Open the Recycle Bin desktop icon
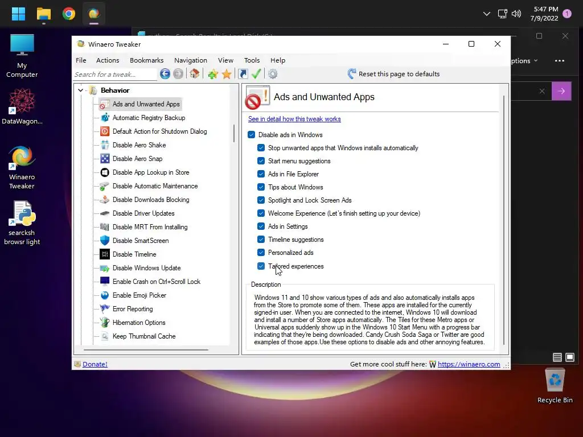This screenshot has width=583, height=437. click(x=555, y=386)
